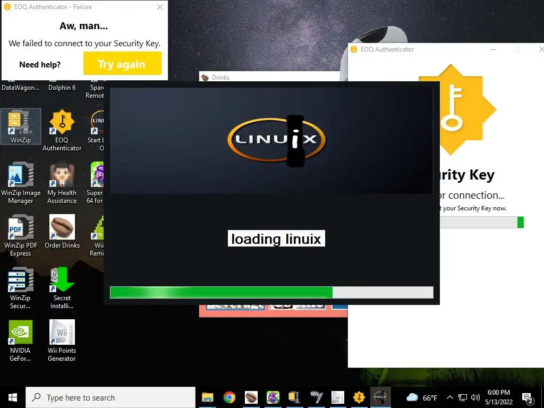The image size is (544, 408).
Task: Switch to WinZip in the taskbar
Action: click(x=294, y=397)
